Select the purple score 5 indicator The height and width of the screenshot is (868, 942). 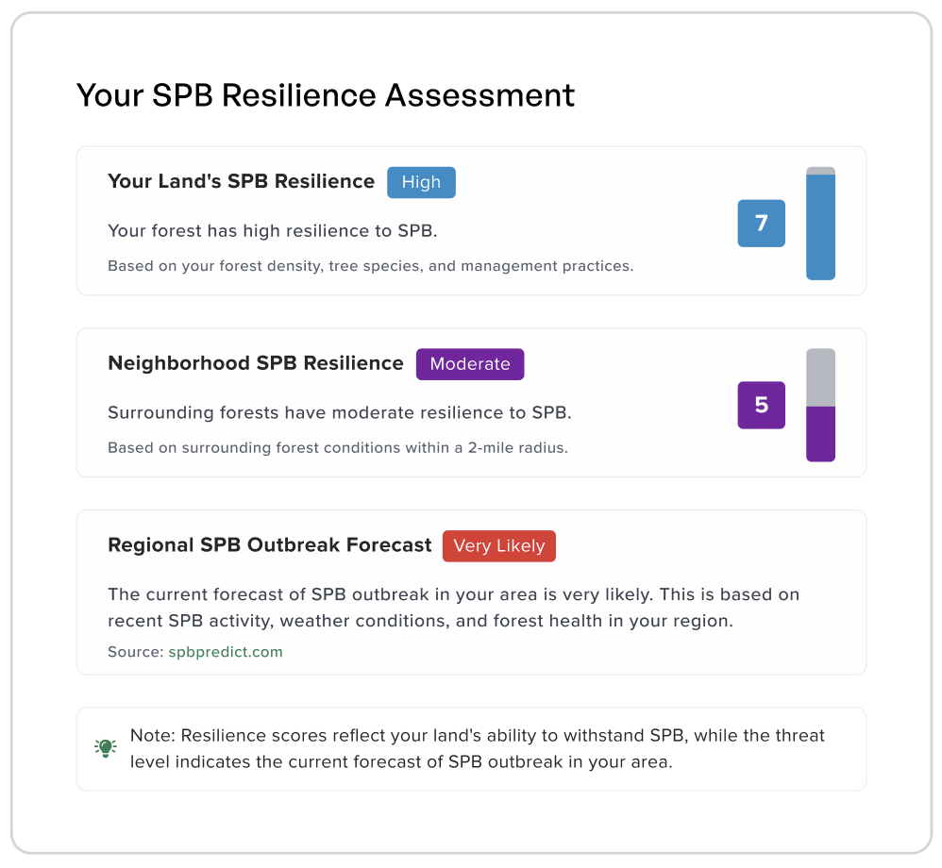761,405
